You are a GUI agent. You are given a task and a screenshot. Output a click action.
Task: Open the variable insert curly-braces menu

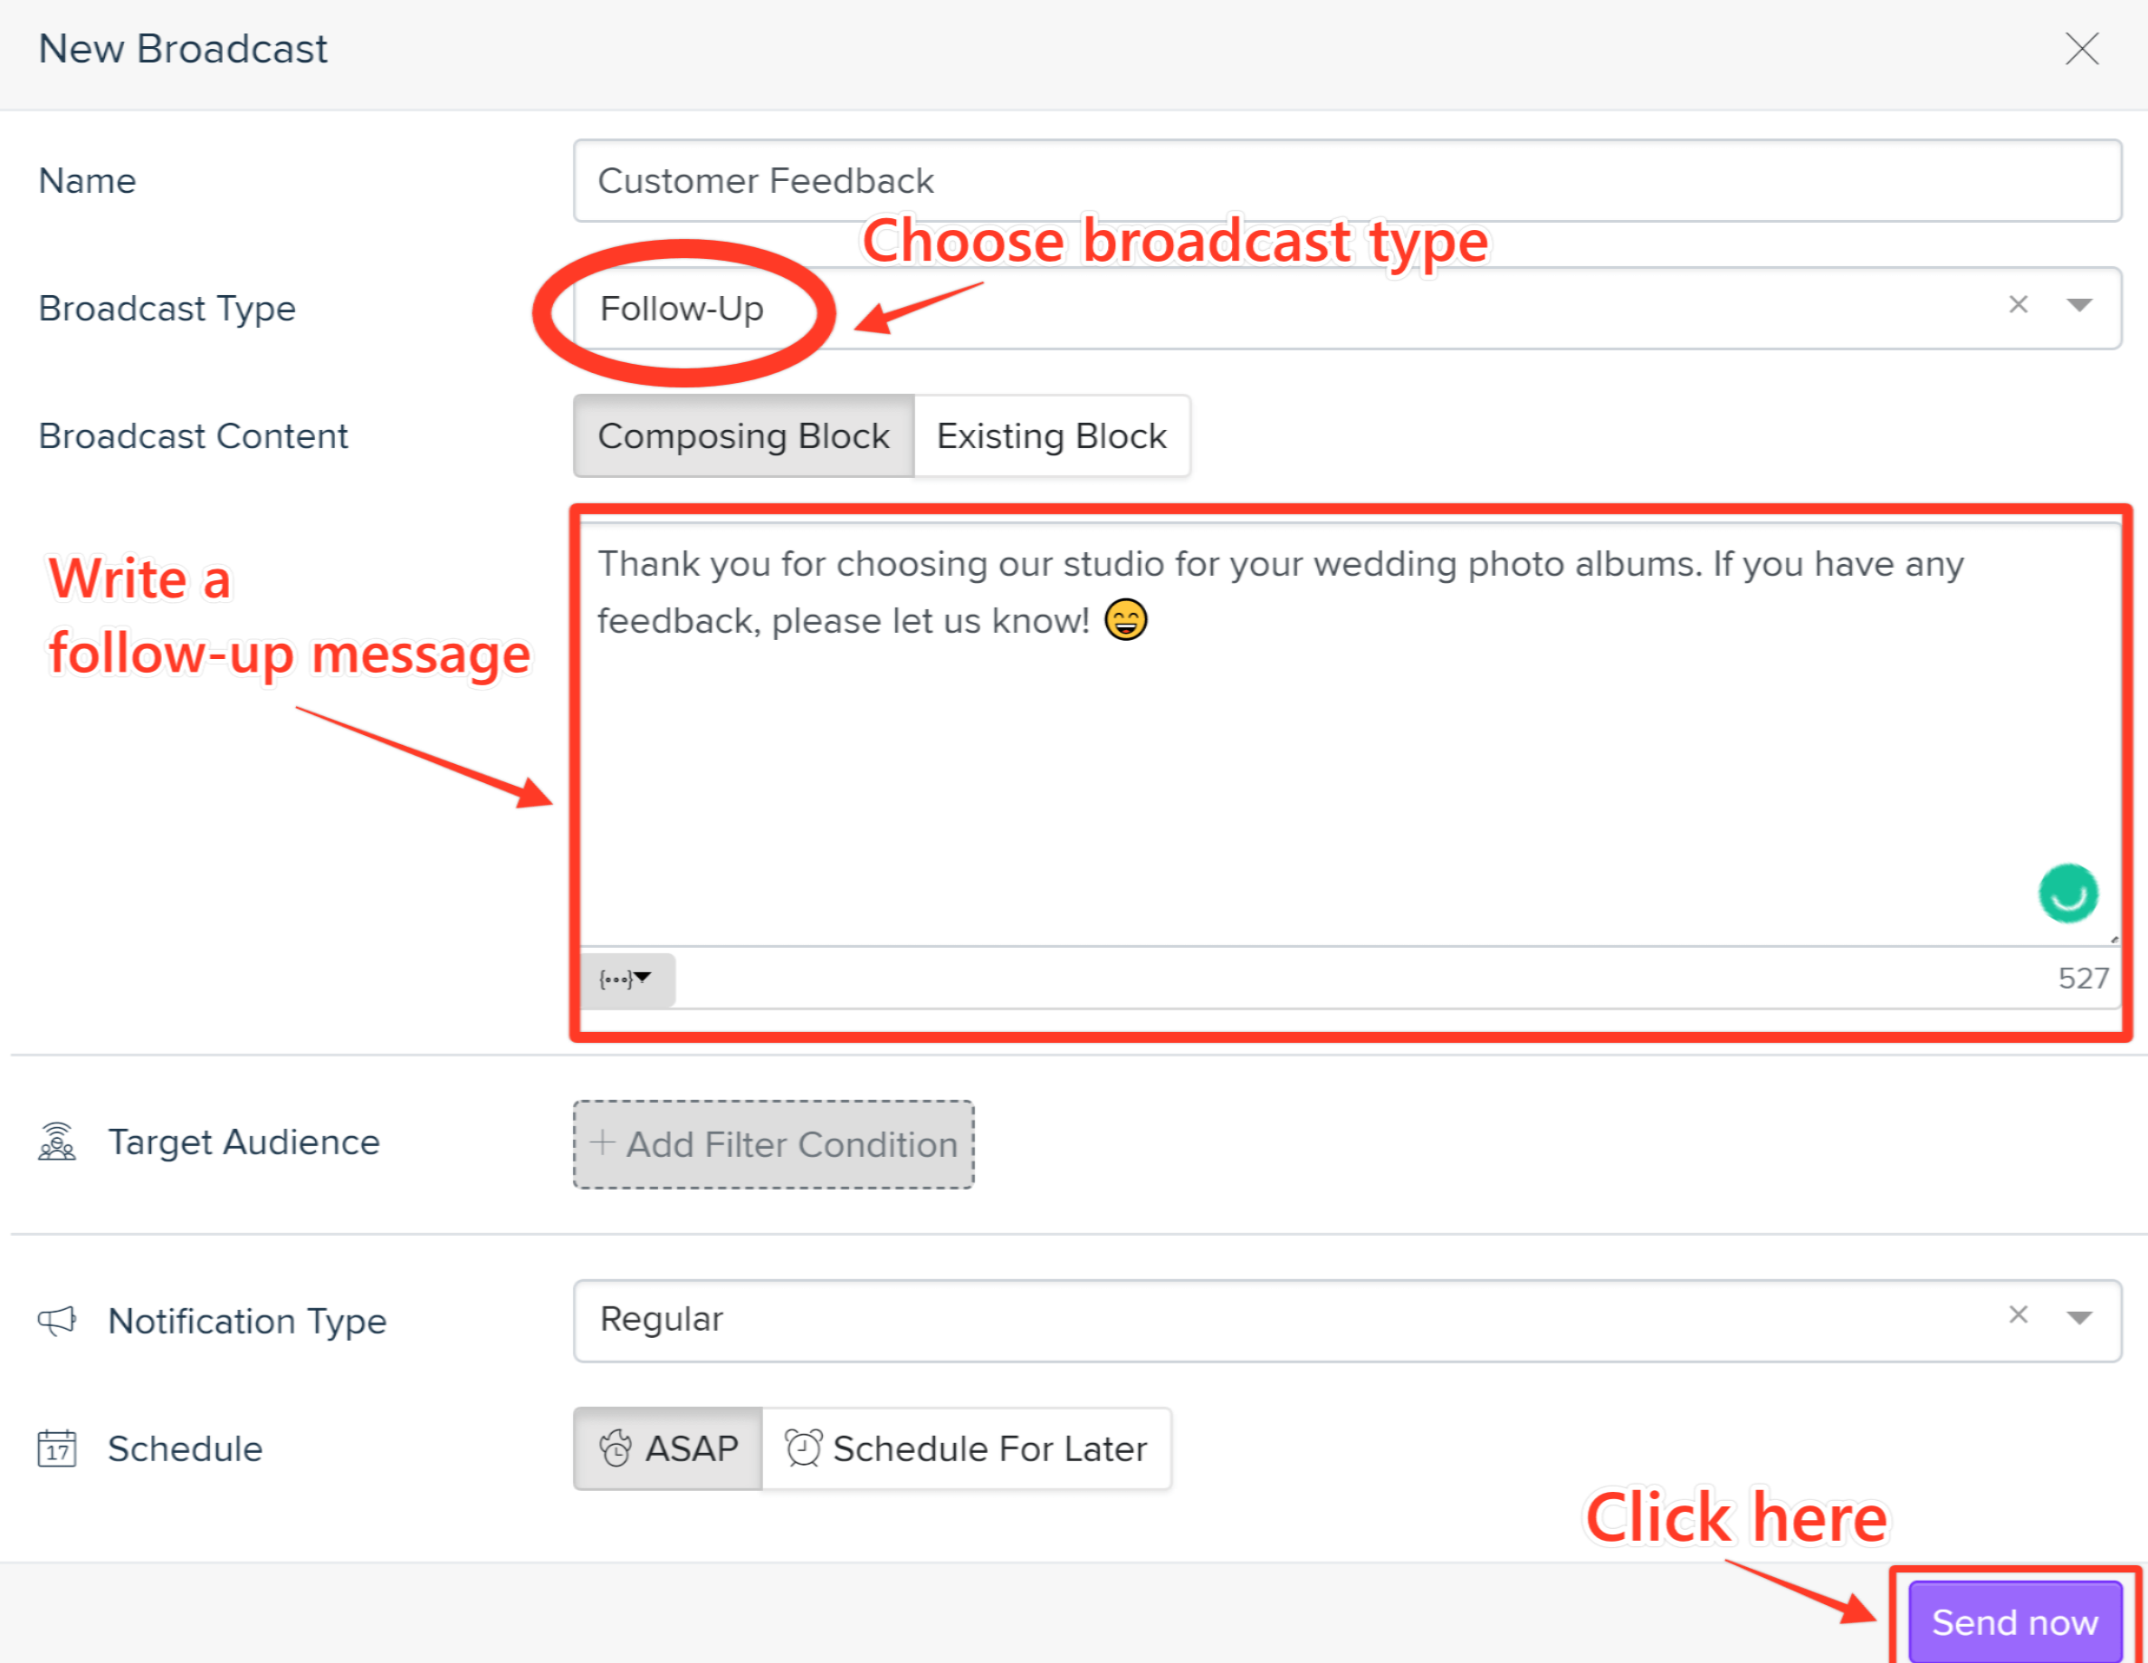625,979
